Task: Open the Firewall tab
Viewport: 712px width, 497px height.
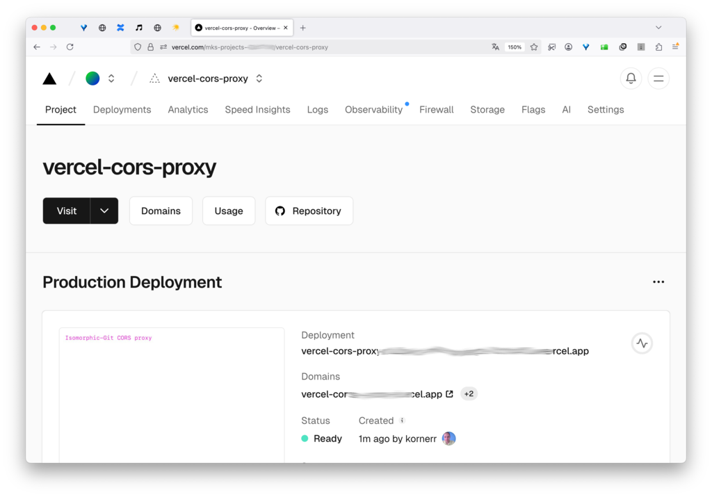Action: [437, 110]
